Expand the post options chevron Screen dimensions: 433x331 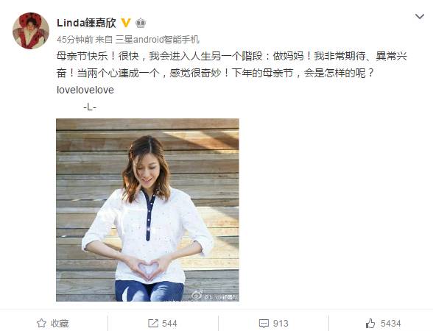pos(420,17)
